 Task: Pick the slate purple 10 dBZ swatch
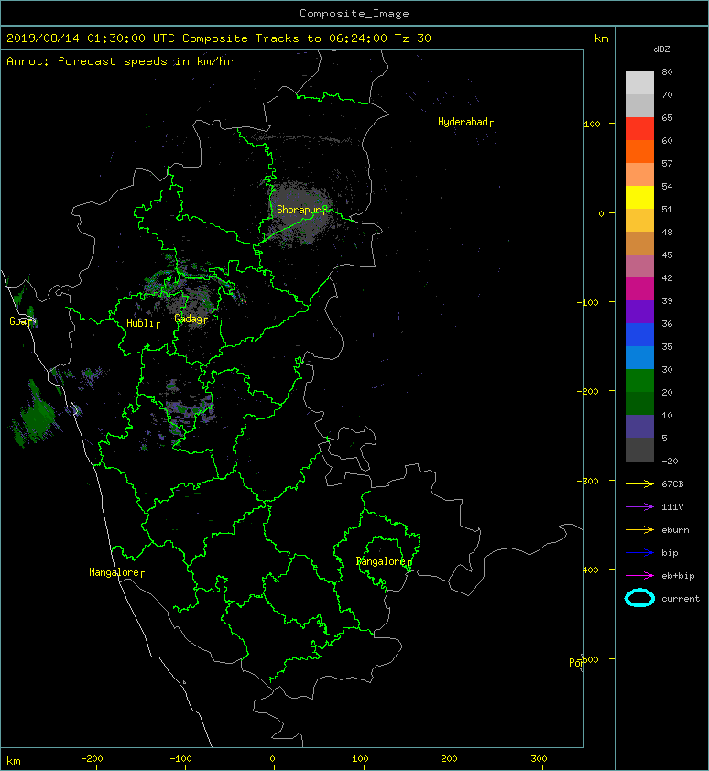(639, 426)
